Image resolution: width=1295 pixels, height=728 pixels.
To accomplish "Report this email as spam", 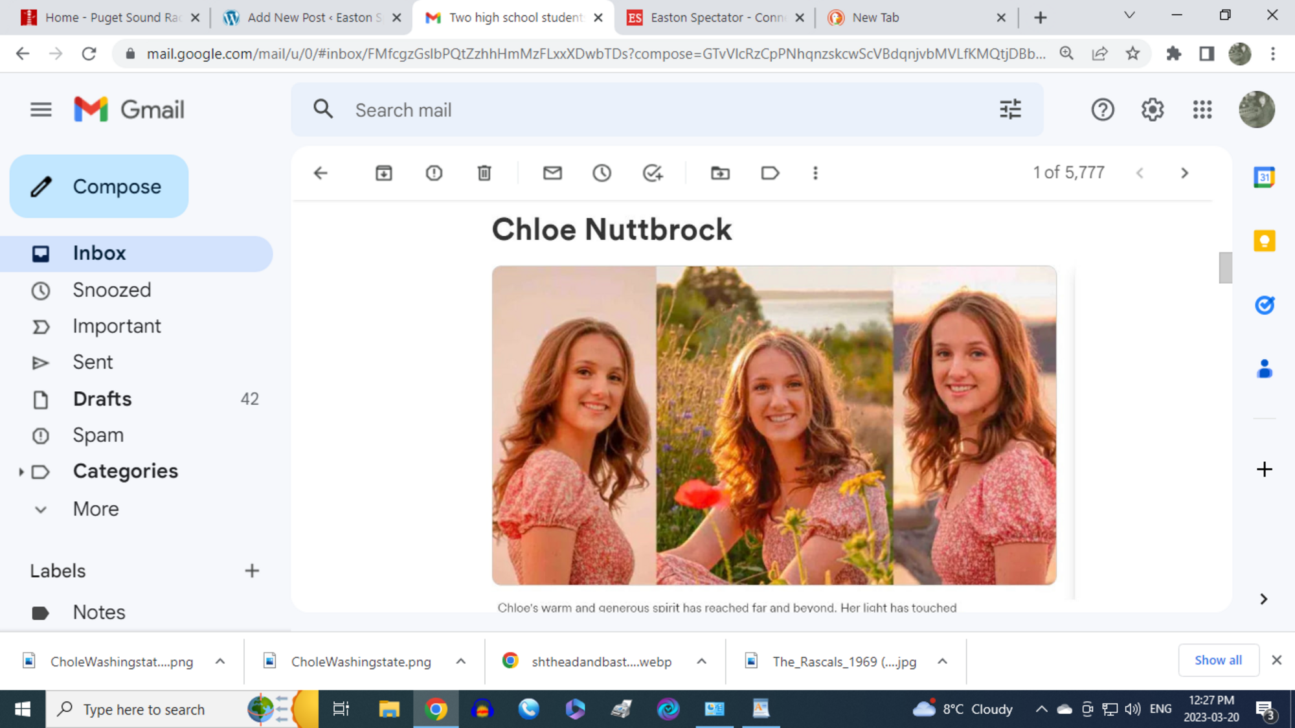I will coord(434,173).
